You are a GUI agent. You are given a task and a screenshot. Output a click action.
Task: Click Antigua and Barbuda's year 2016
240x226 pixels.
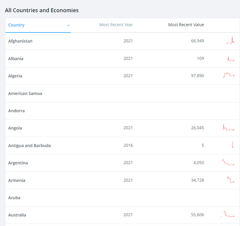point(128,145)
